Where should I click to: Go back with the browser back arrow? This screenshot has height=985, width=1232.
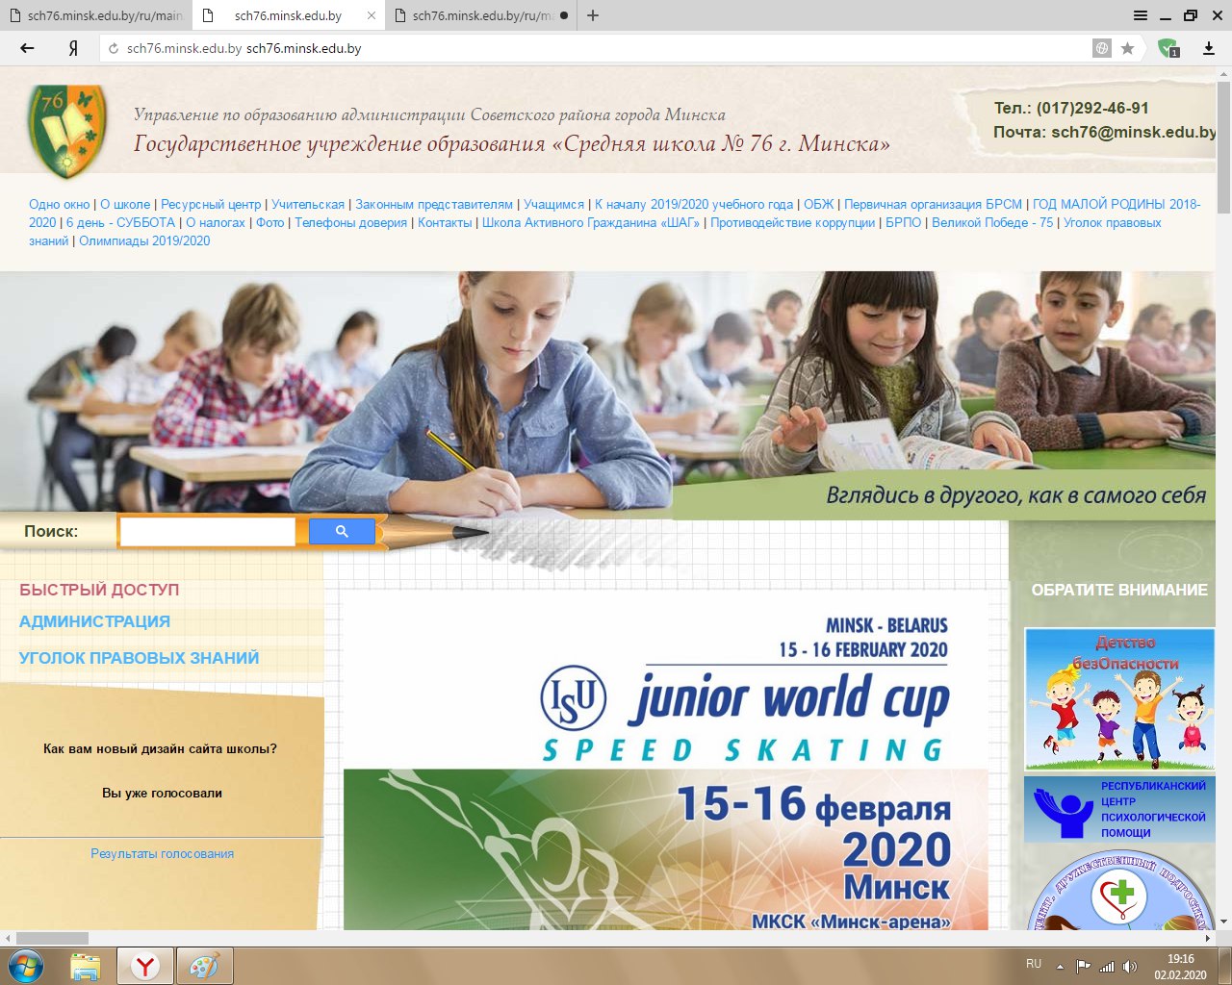click(27, 48)
